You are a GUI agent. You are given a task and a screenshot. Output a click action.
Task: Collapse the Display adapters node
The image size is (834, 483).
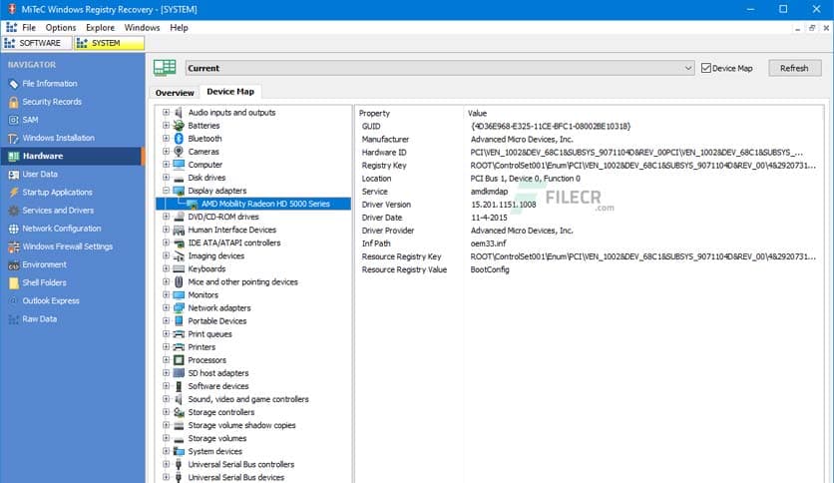(166, 191)
